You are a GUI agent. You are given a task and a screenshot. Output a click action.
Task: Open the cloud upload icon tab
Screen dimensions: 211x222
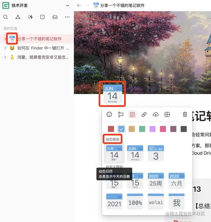click(x=156, y=115)
